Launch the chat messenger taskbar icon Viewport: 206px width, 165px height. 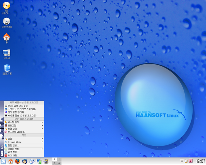click(x=32, y=161)
